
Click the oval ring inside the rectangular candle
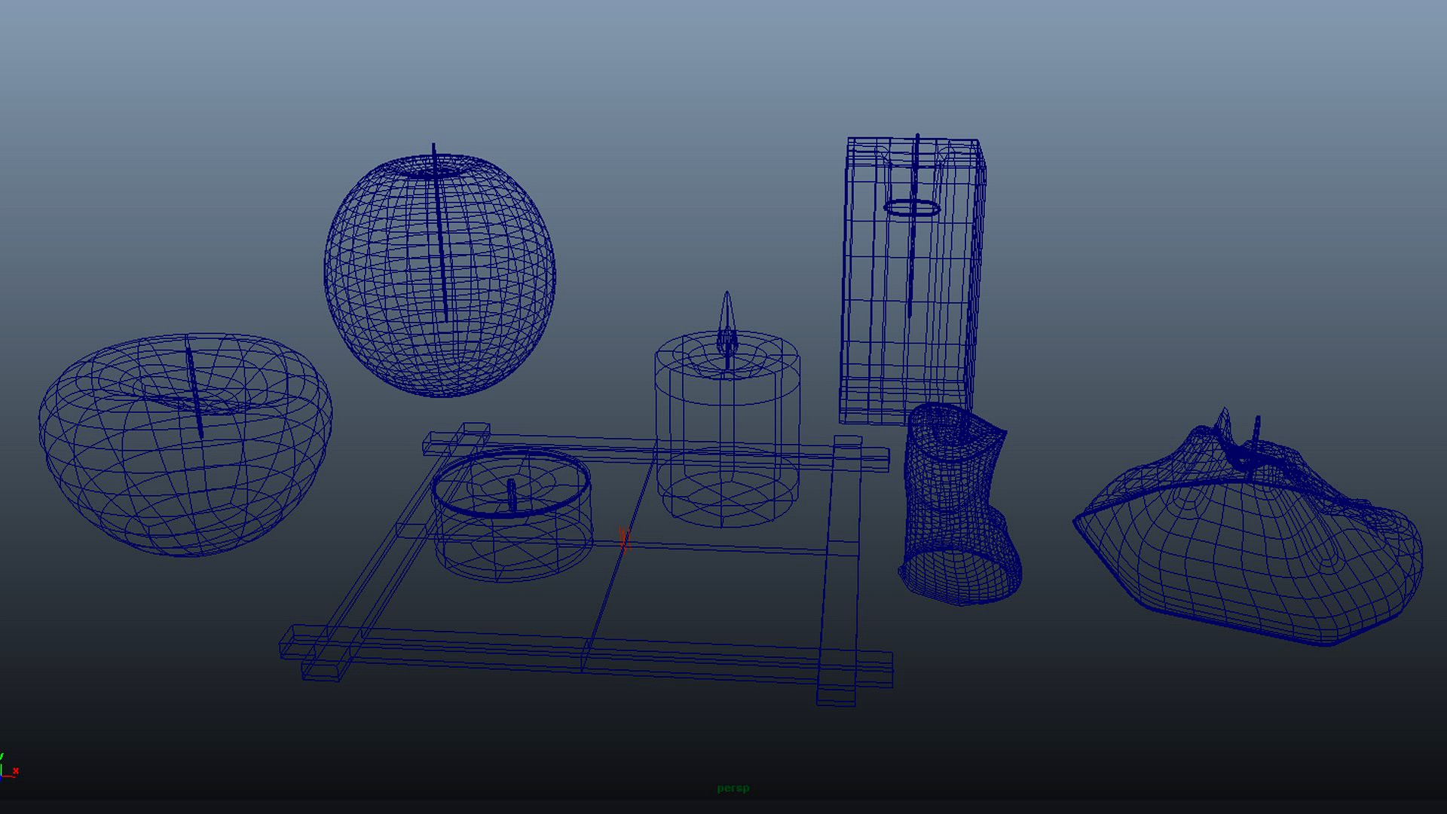pos(911,208)
